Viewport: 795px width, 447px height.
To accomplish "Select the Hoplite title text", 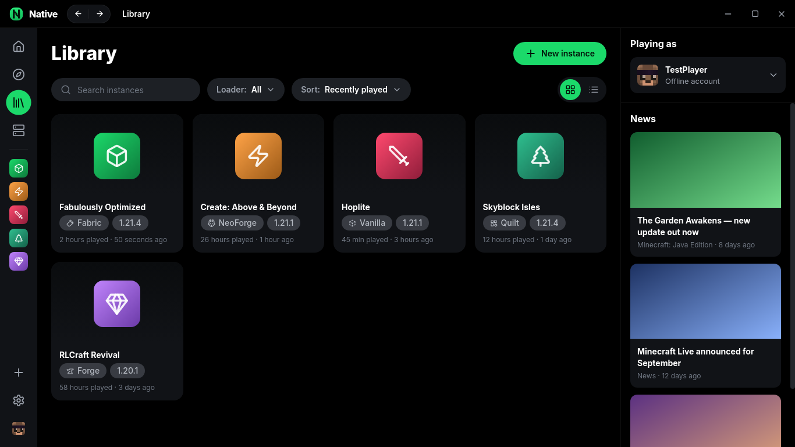I will coord(356,207).
